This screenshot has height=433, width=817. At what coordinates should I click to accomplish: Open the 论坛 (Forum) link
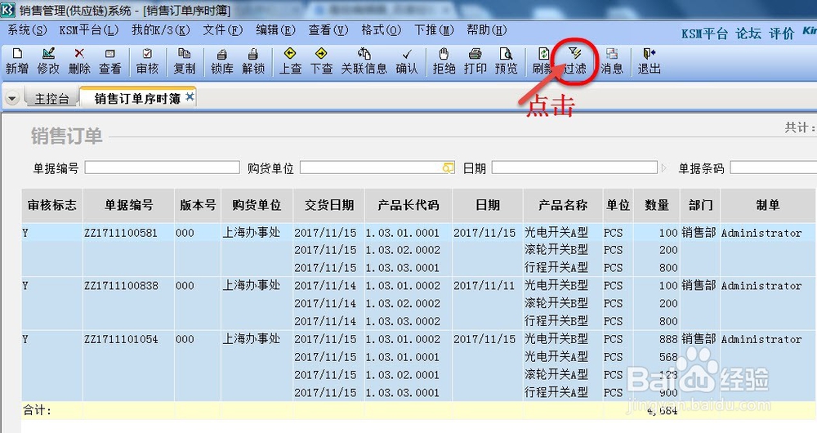click(748, 33)
